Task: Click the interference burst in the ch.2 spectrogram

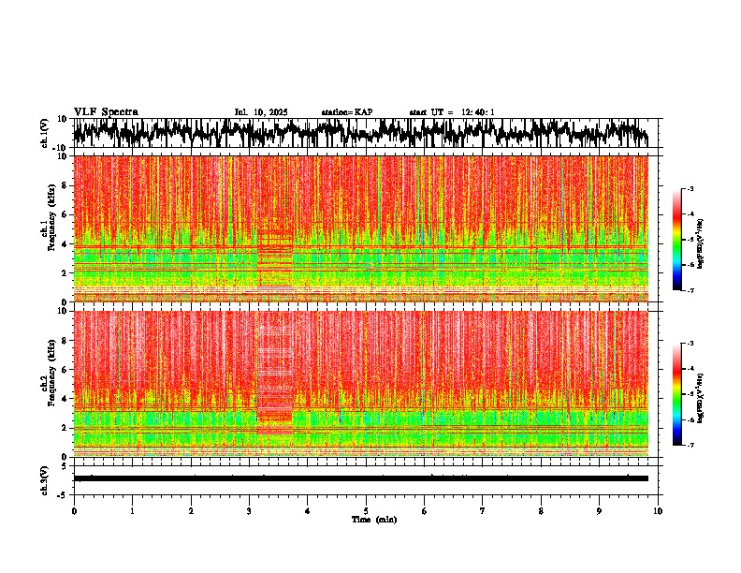Action: [275, 378]
